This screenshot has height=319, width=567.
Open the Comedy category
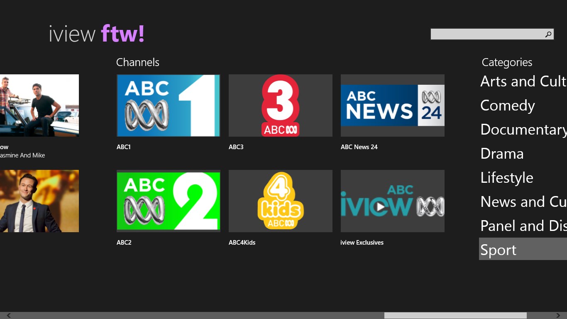point(507,106)
